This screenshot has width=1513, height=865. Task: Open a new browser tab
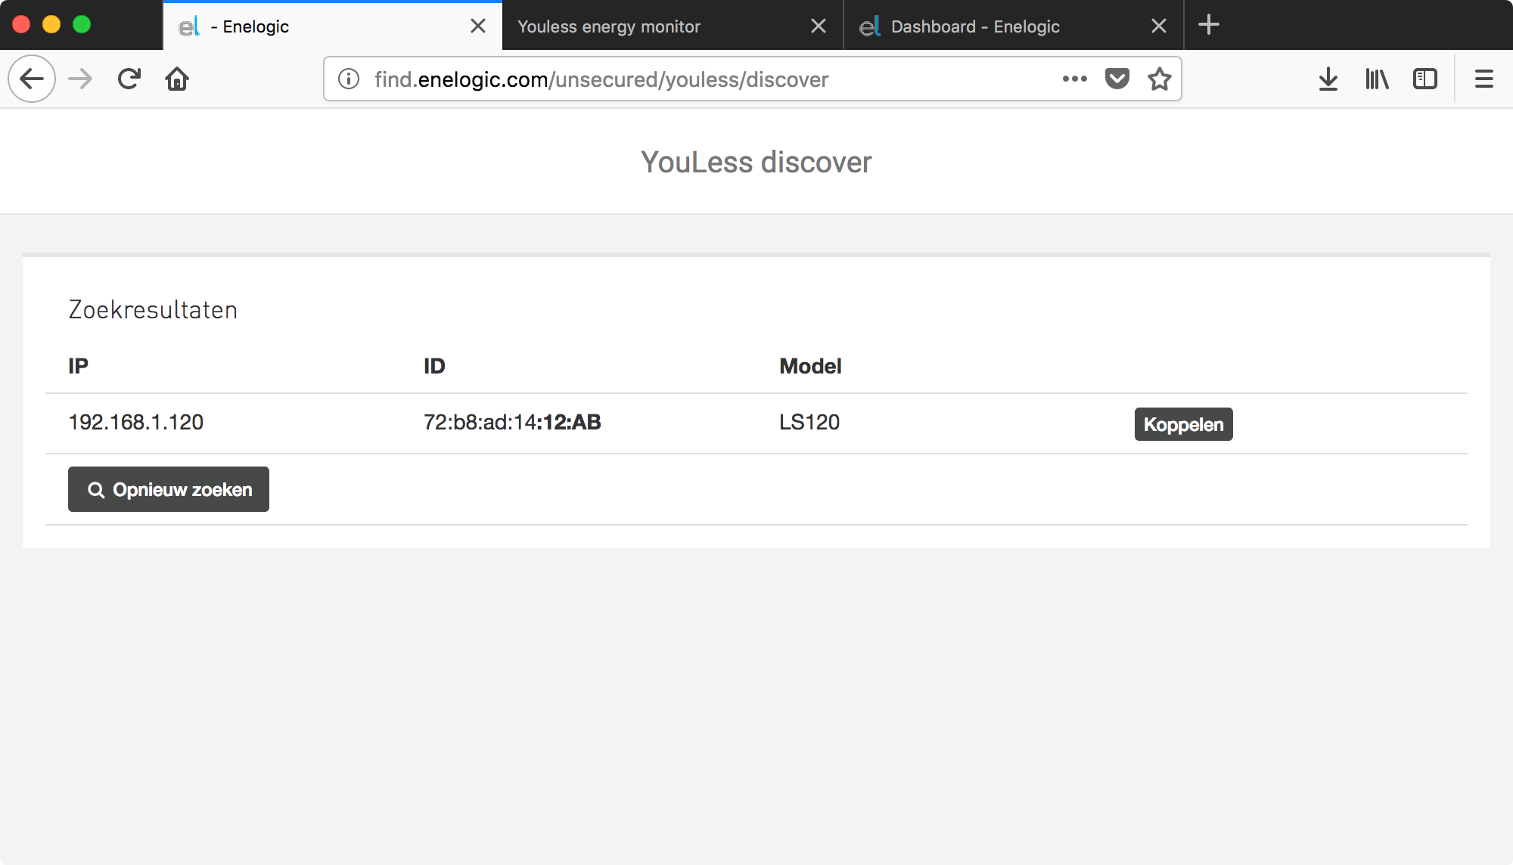pos(1209,25)
